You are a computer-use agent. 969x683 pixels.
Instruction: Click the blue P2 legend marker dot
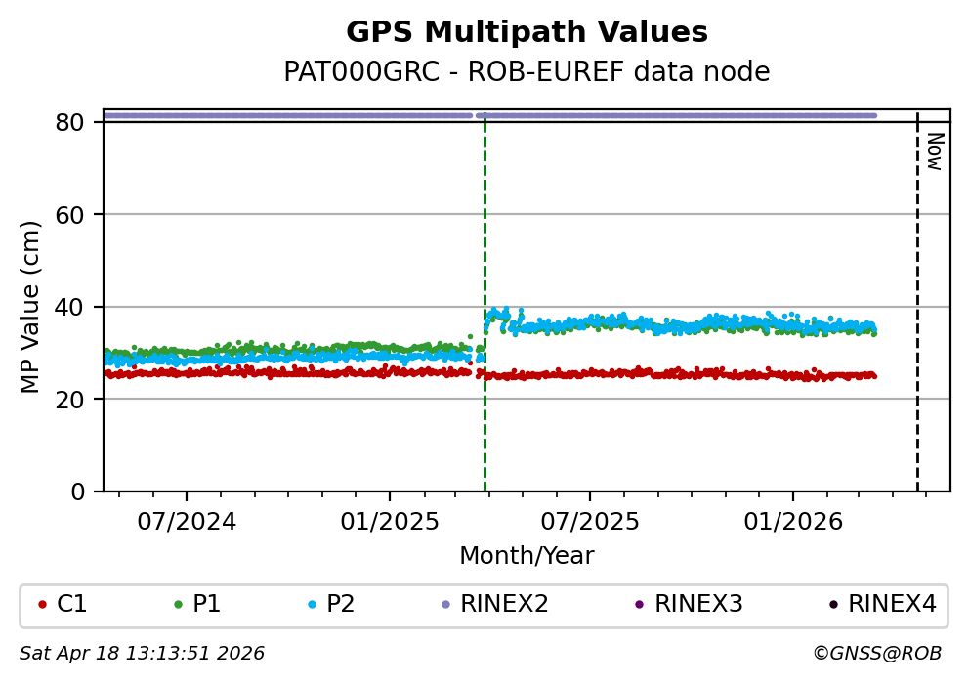click(312, 605)
